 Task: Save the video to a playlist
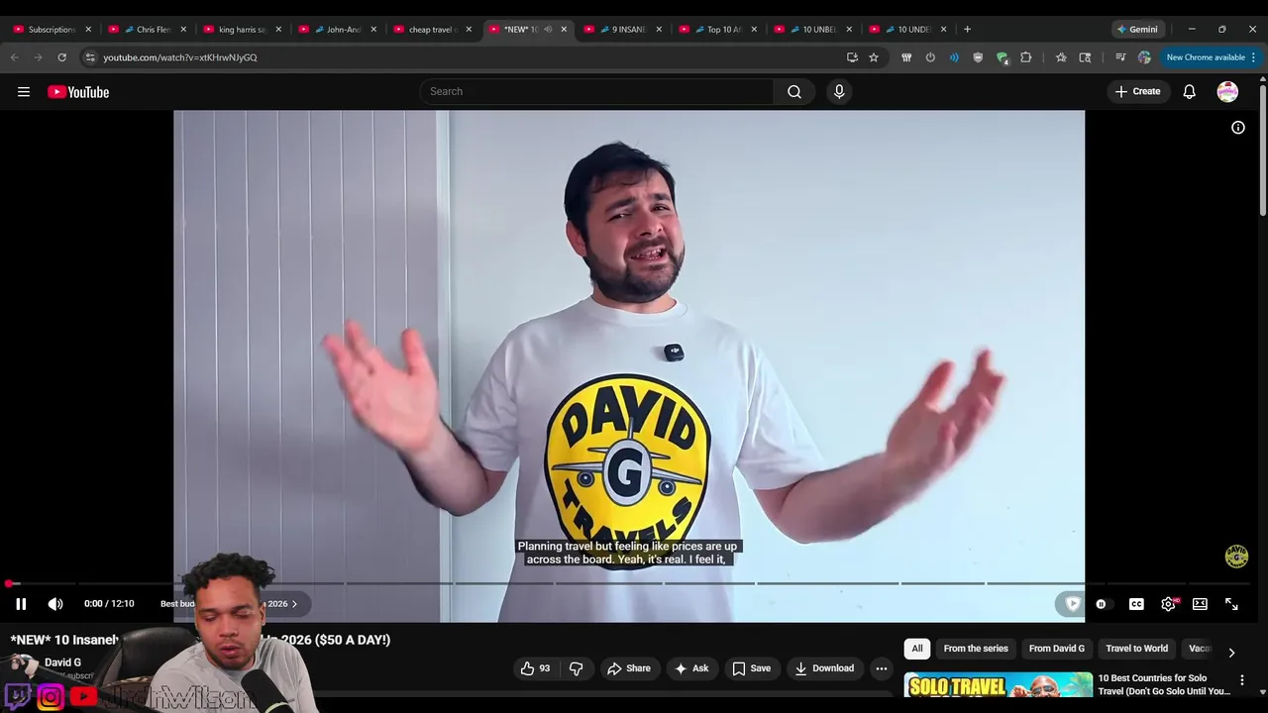point(751,668)
